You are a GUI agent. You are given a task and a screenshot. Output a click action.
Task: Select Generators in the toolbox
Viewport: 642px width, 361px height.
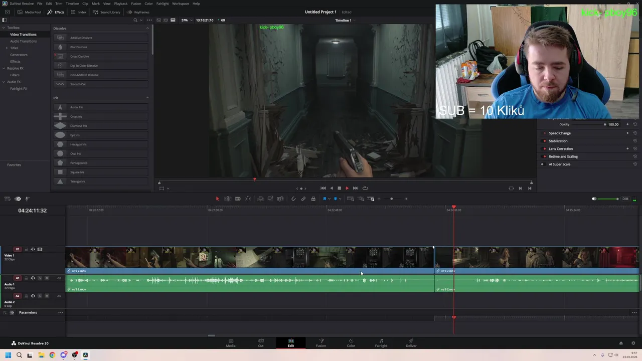point(19,55)
